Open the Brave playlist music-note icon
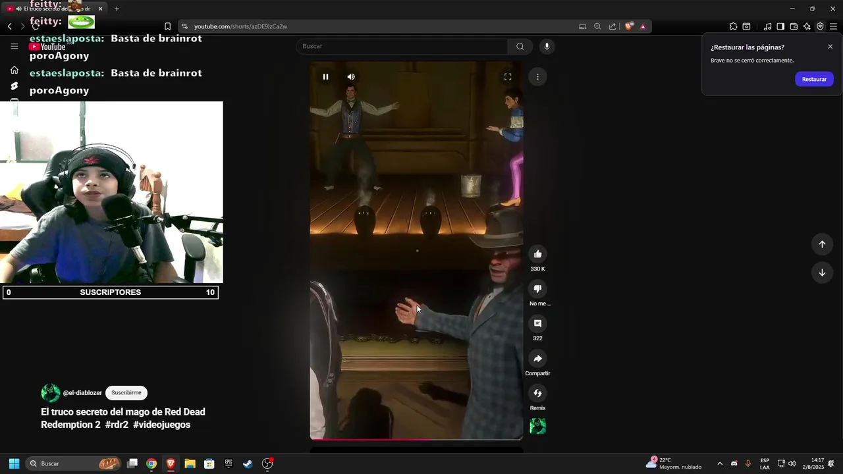The image size is (843, 474). pyautogui.click(x=767, y=26)
